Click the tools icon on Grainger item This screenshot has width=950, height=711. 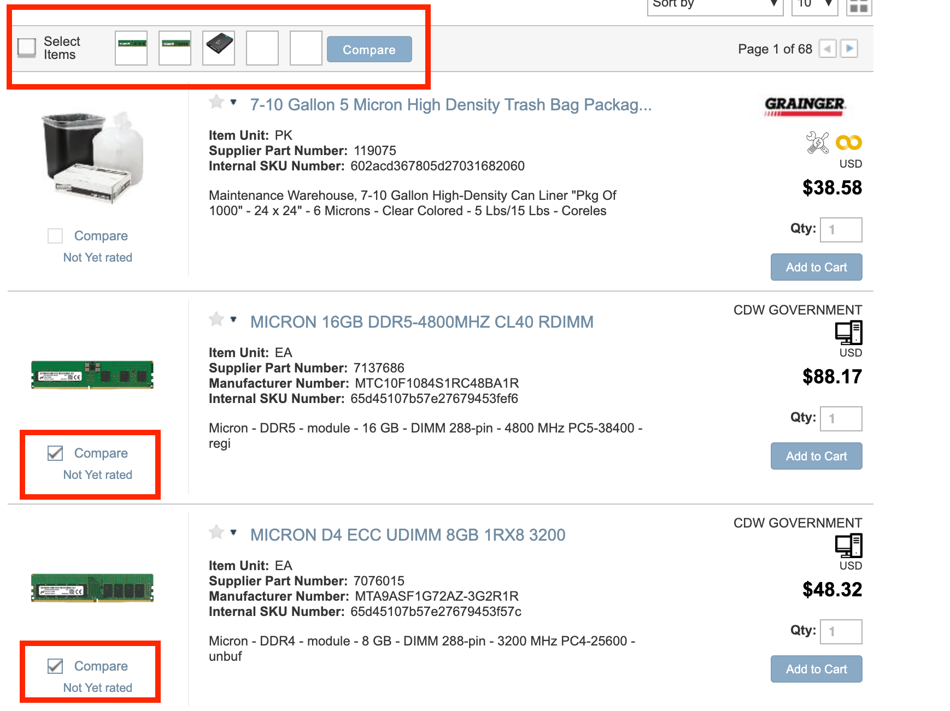[x=818, y=143]
